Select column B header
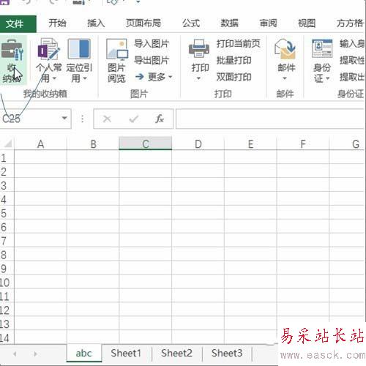 coord(93,143)
